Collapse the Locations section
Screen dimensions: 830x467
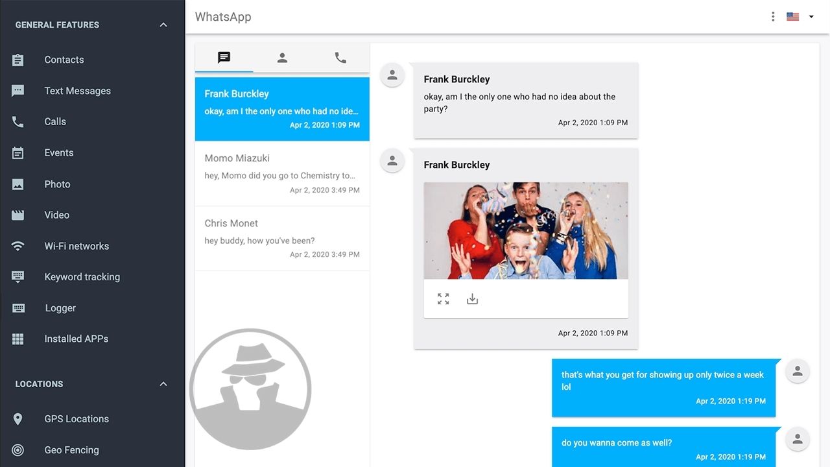[163, 384]
